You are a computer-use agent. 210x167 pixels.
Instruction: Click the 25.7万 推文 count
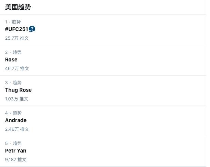[x=17, y=38]
